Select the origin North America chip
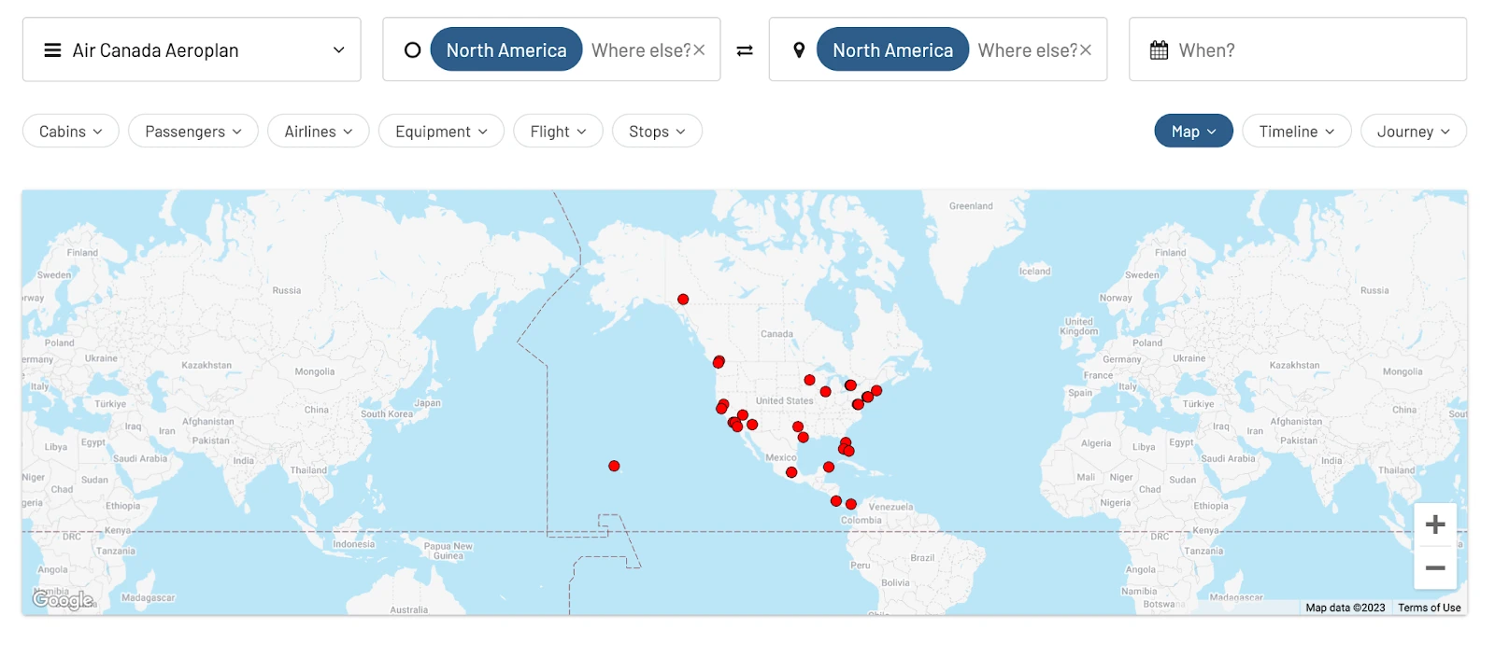The image size is (1495, 657). coord(505,50)
